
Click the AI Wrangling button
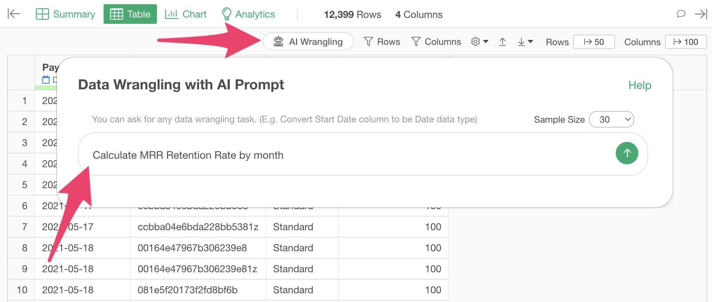tap(308, 42)
